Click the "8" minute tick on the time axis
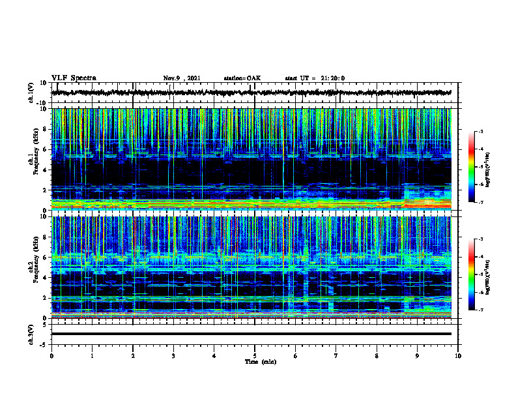 point(377,356)
